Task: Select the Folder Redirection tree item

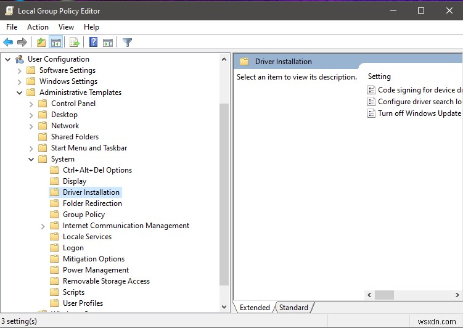Action: pyautogui.click(x=86, y=203)
